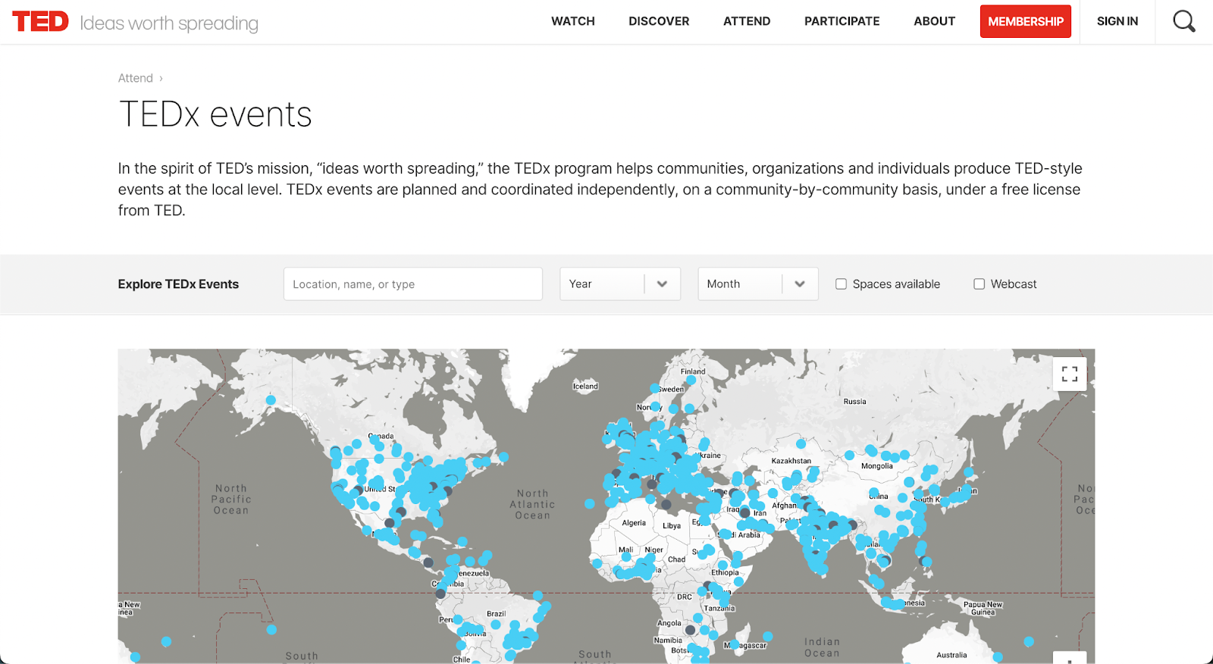
Task: Click the Ethiopia label on the map
Action: point(725,572)
